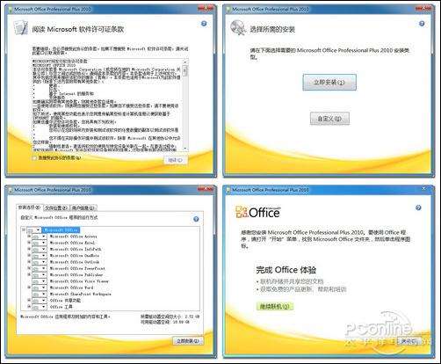Click document icon beside 阅读 Microsoft 软件许可证条款
Viewport: 441px width, 364px height.
20,27
